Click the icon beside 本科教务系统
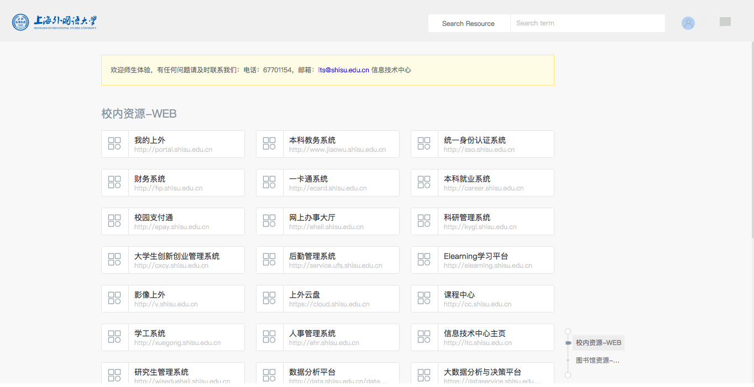Viewport: 754px width, 387px height. click(269, 144)
